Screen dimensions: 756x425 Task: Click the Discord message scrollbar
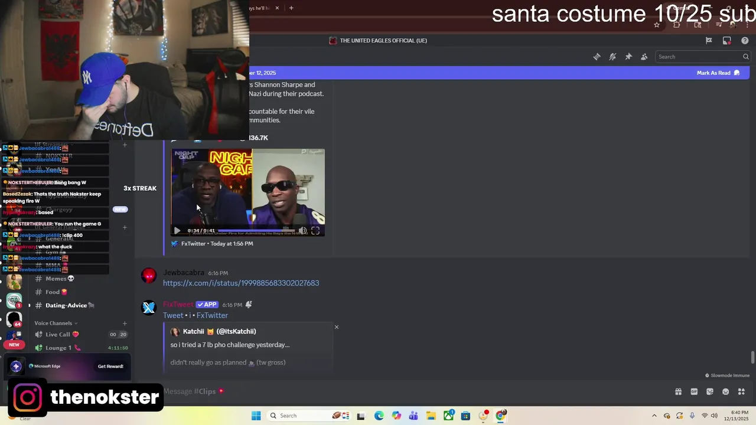[x=752, y=358]
